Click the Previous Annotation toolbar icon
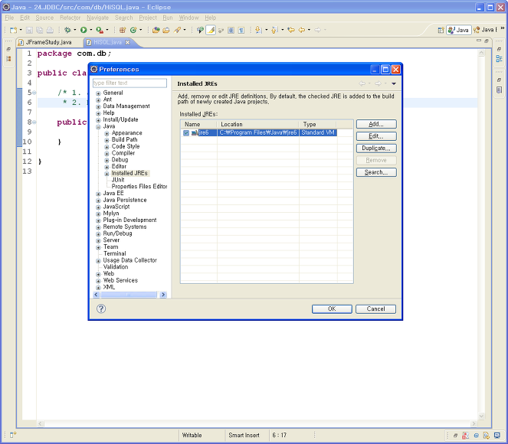This screenshot has width=508, height=444. (274, 30)
